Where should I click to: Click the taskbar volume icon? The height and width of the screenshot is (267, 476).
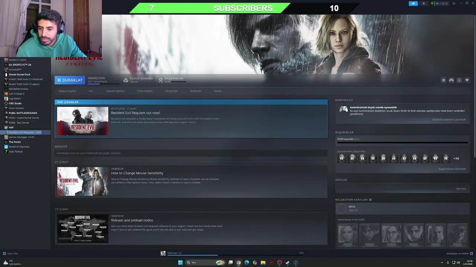click(x=459, y=263)
